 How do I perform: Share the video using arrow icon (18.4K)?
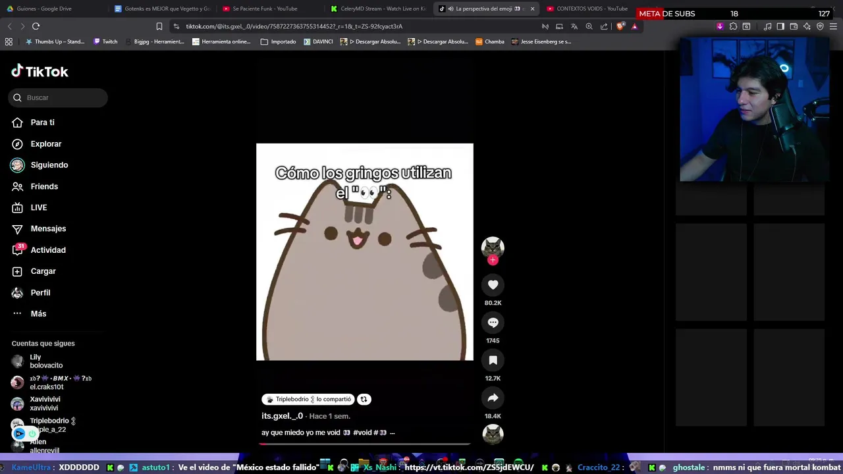tap(493, 398)
